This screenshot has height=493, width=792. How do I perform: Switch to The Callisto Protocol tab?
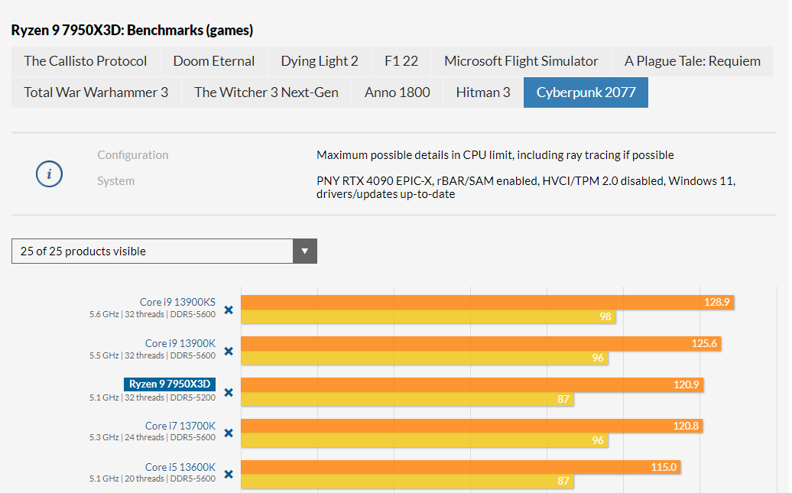(x=86, y=61)
